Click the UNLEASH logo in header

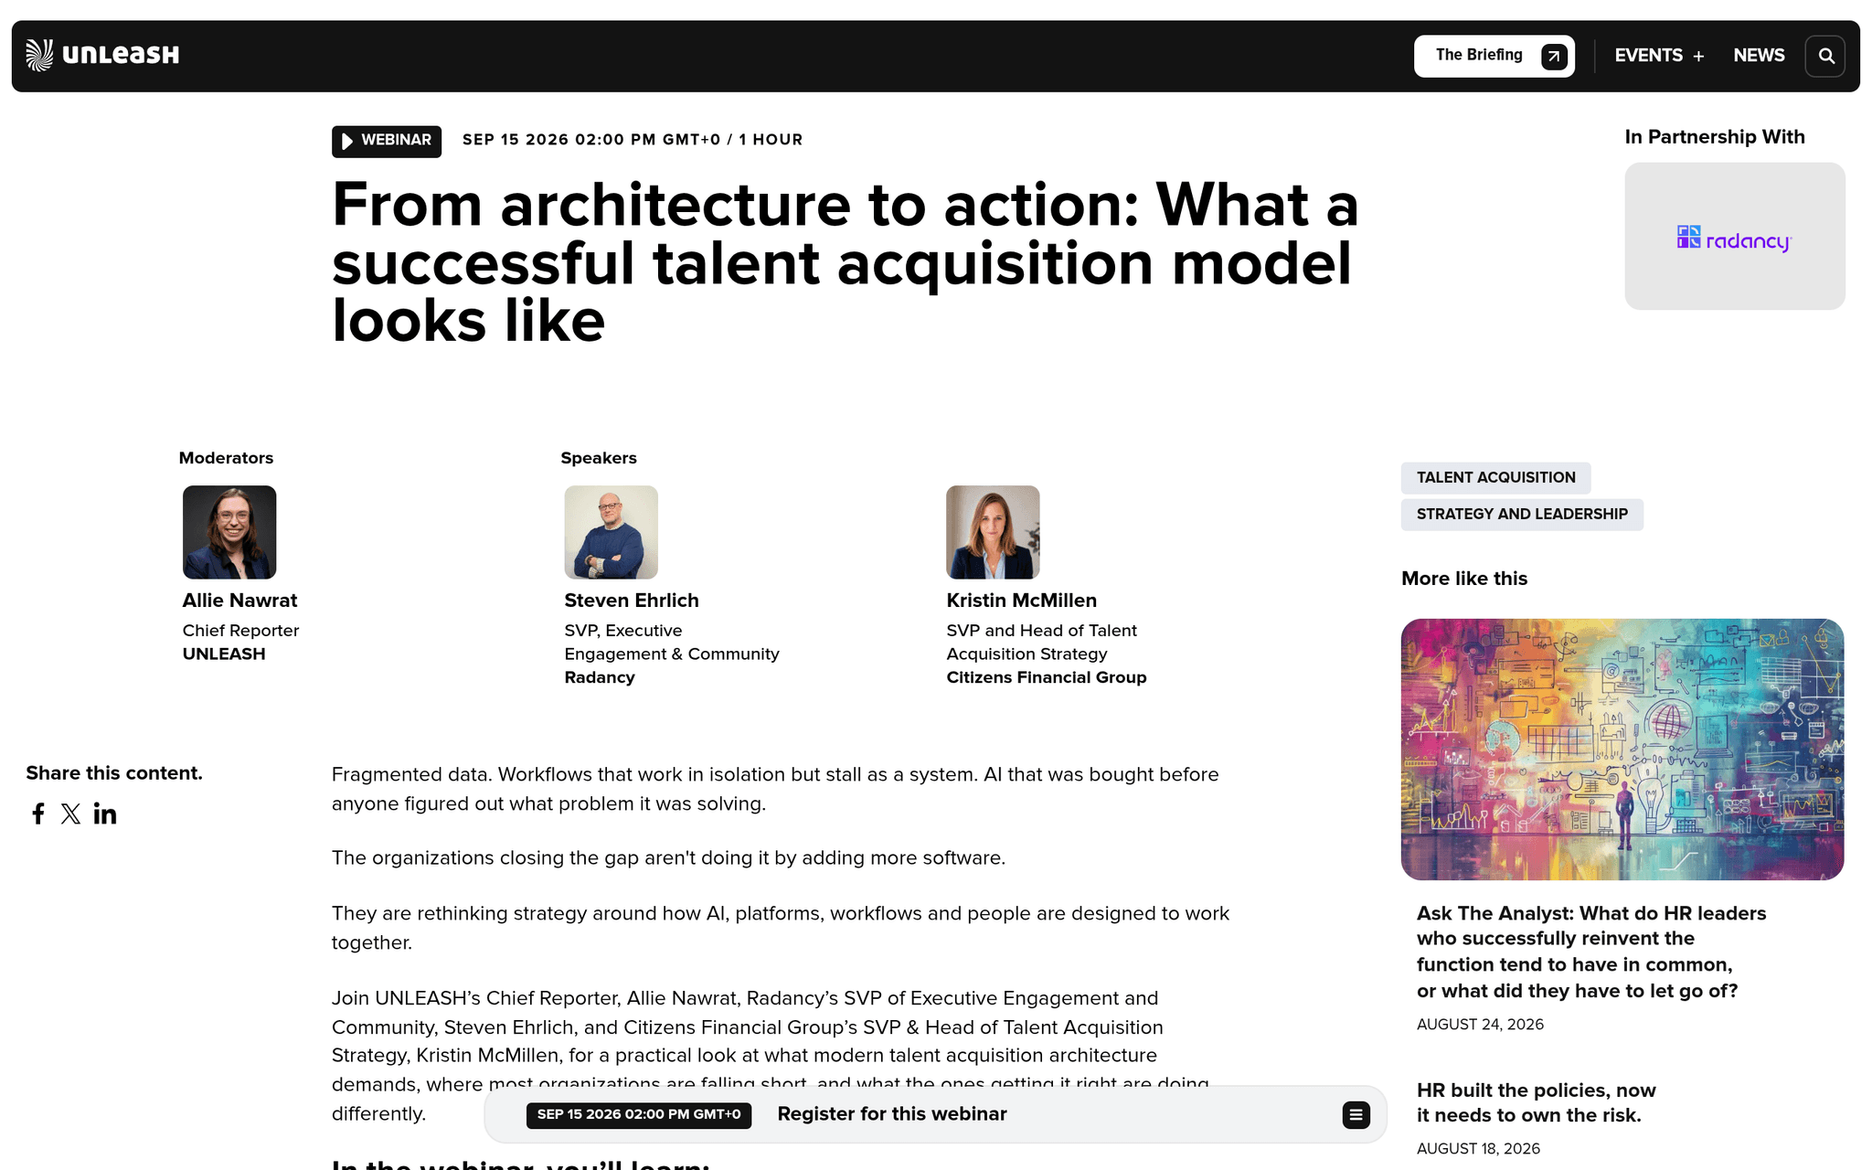coord(102,55)
